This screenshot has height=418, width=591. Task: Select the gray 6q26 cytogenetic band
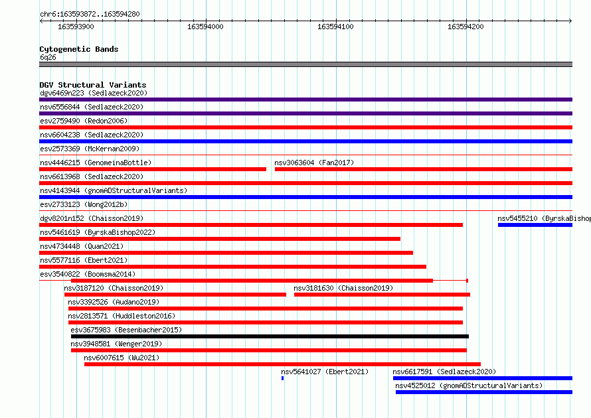[x=305, y=64]
